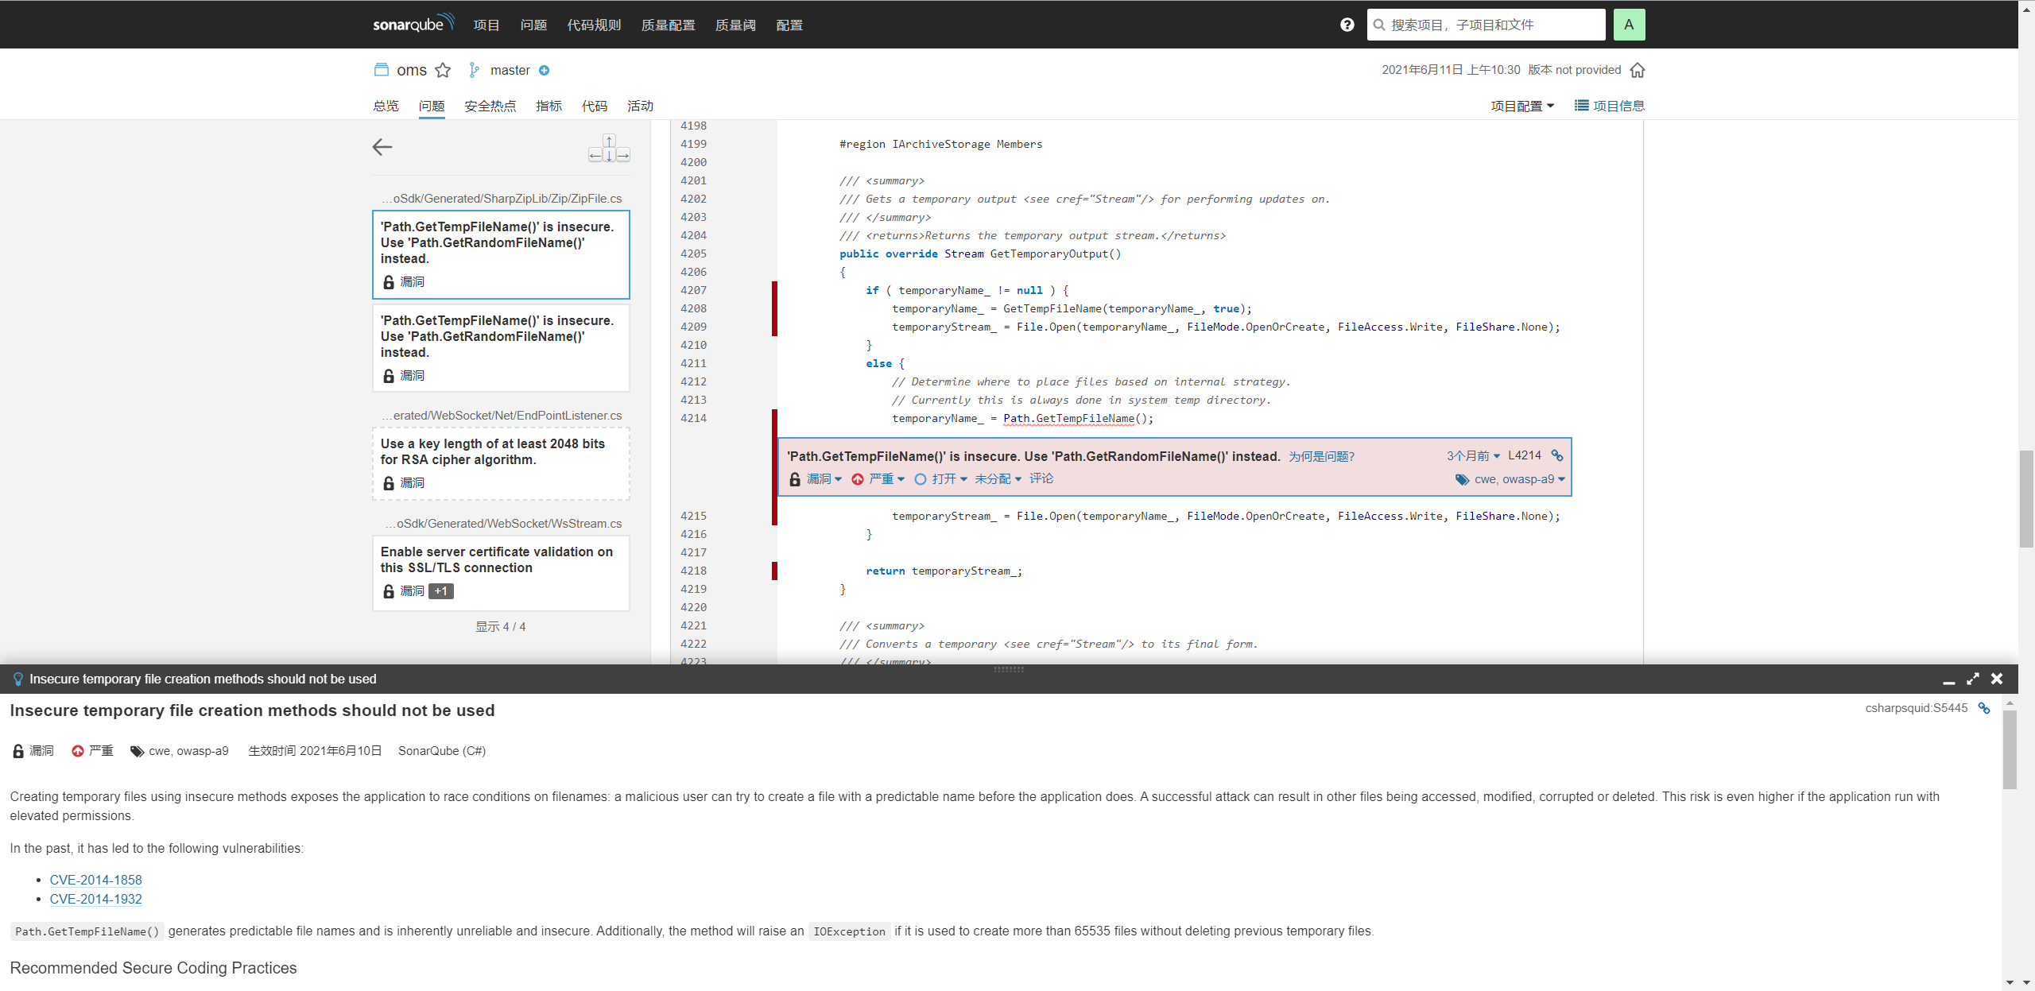Screen dimensions: 2035x991
Task: Open keyboard navigation shortcuts icon
Action: [x=609, y=149]
